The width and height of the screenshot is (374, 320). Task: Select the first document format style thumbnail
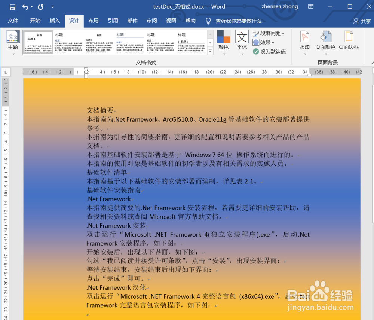pos(38,42)
